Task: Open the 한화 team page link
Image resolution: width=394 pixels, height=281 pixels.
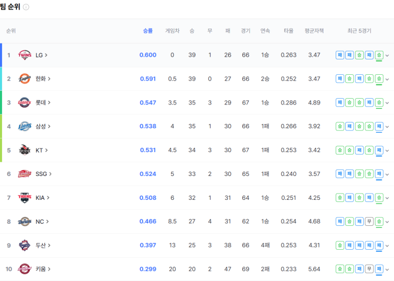Action: point(43,78)
